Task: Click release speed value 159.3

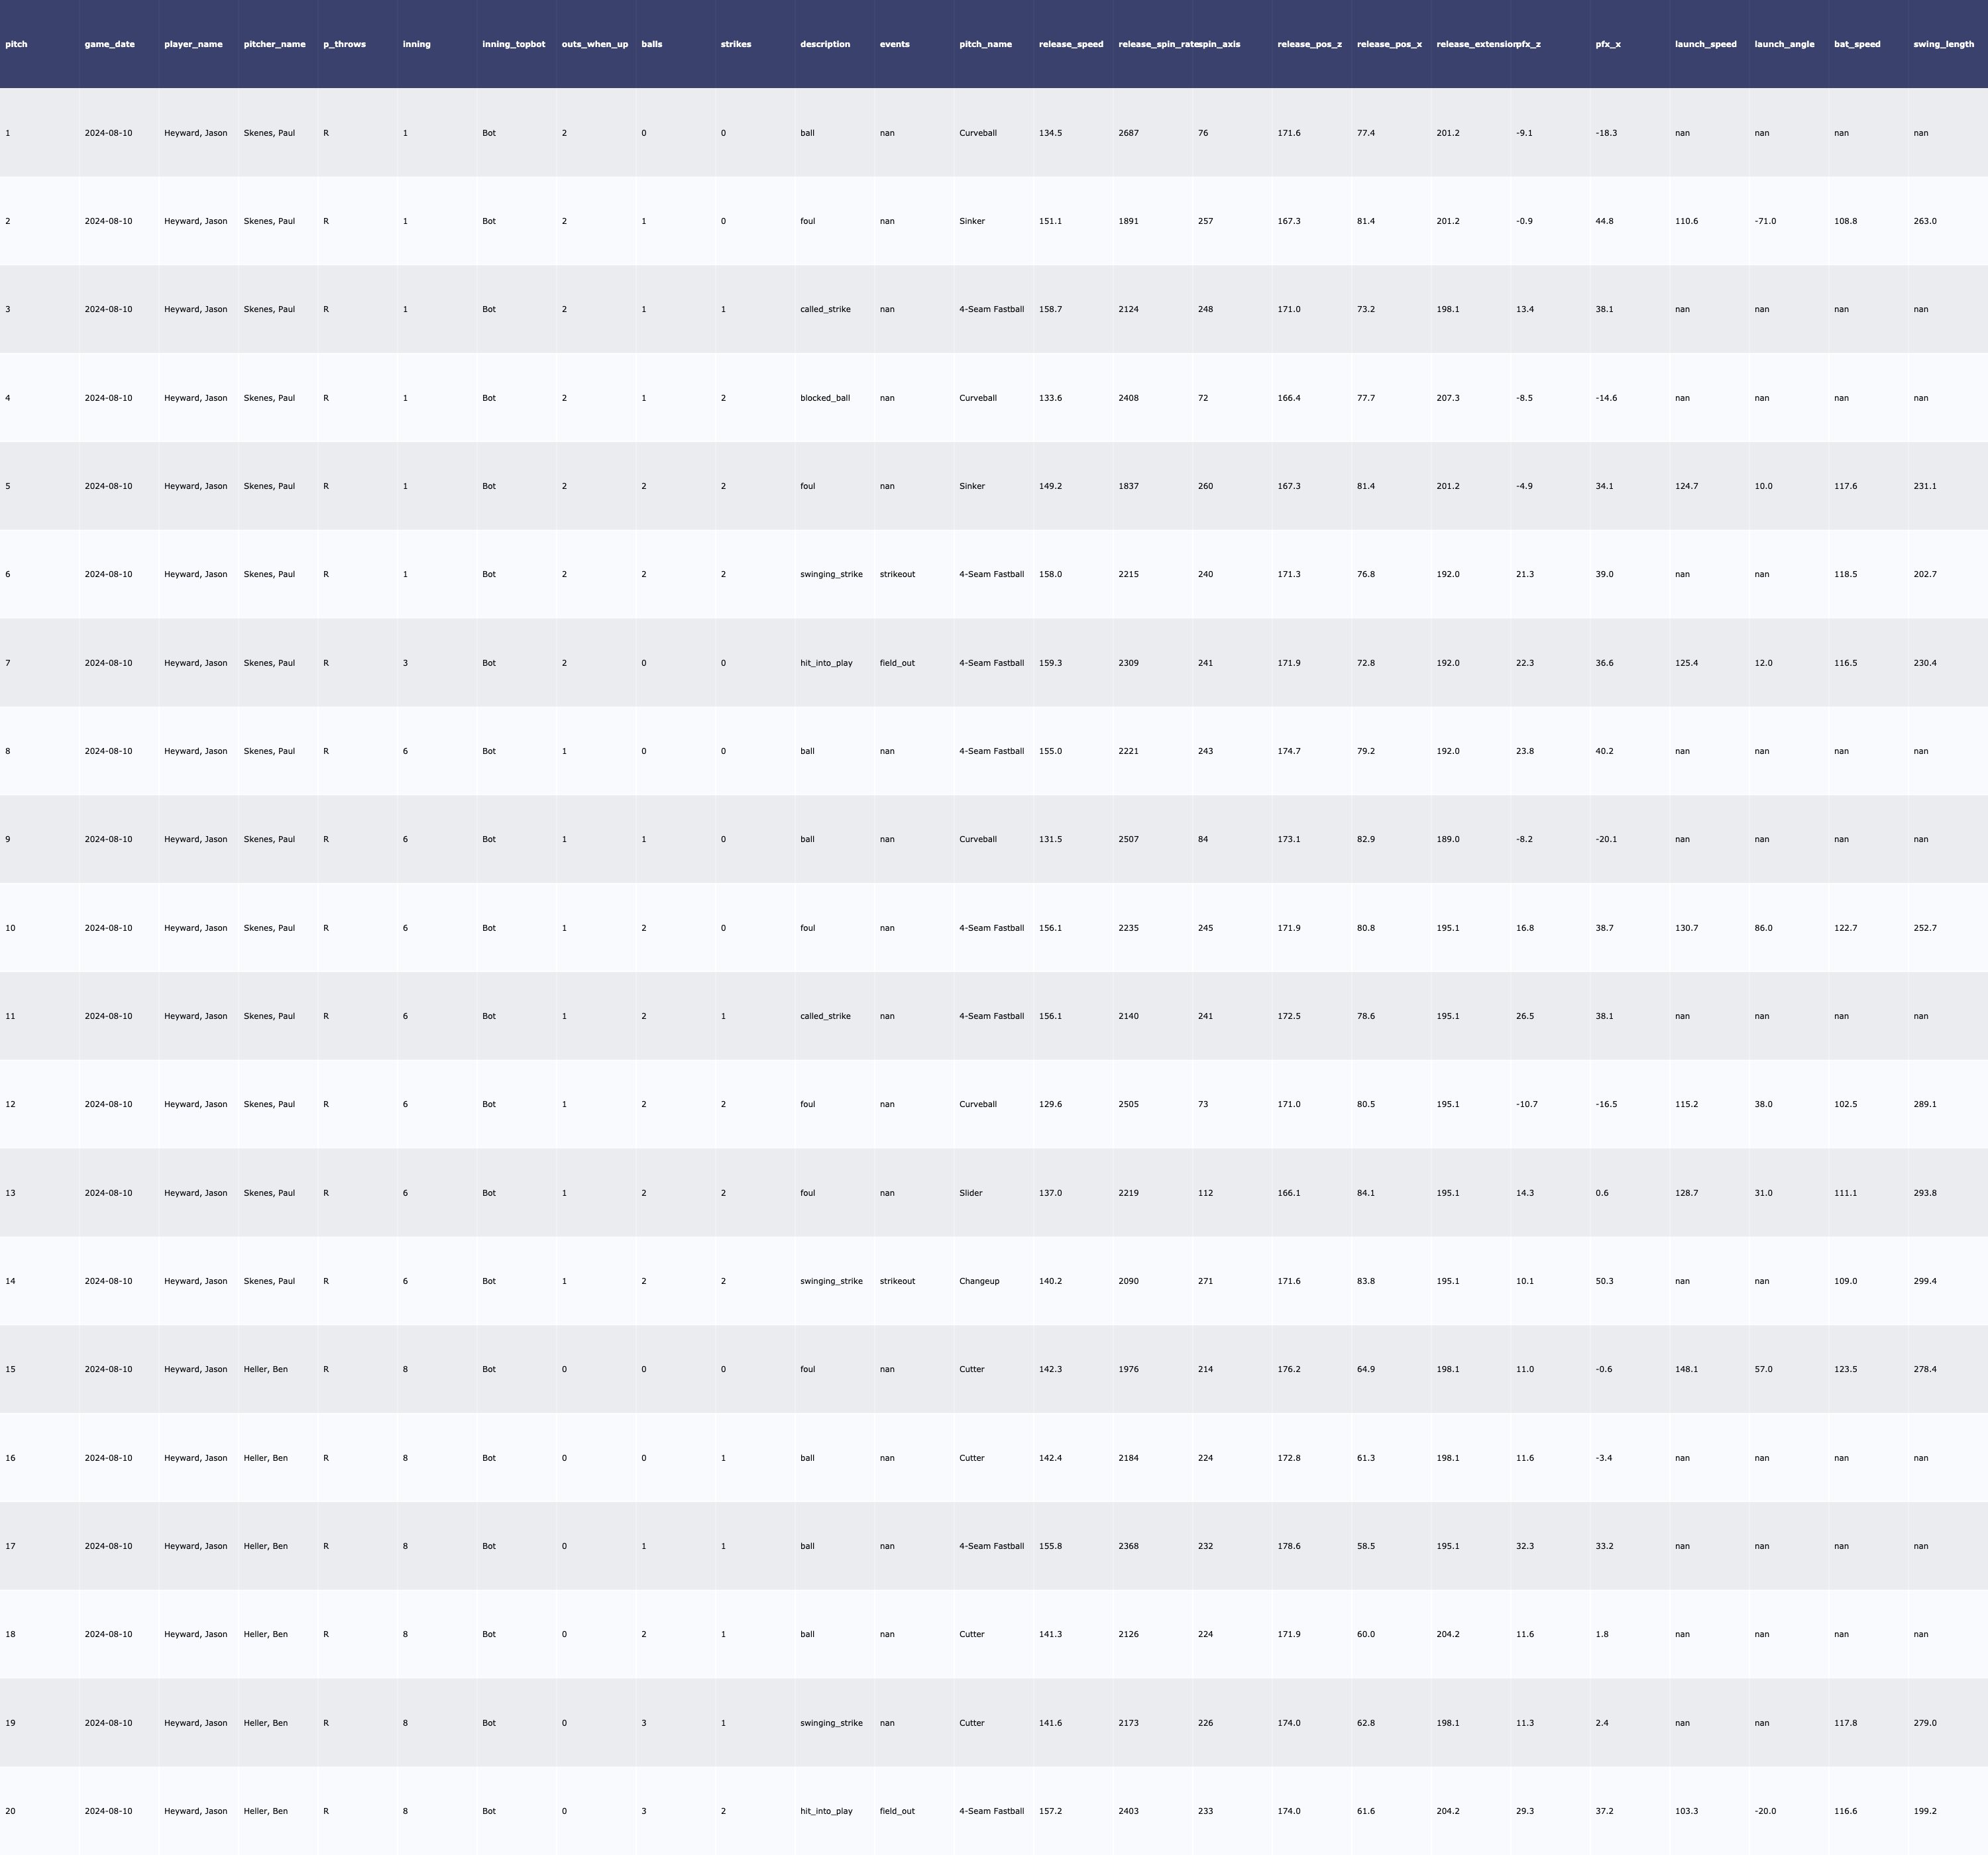Action: [x=1050, y=663]
